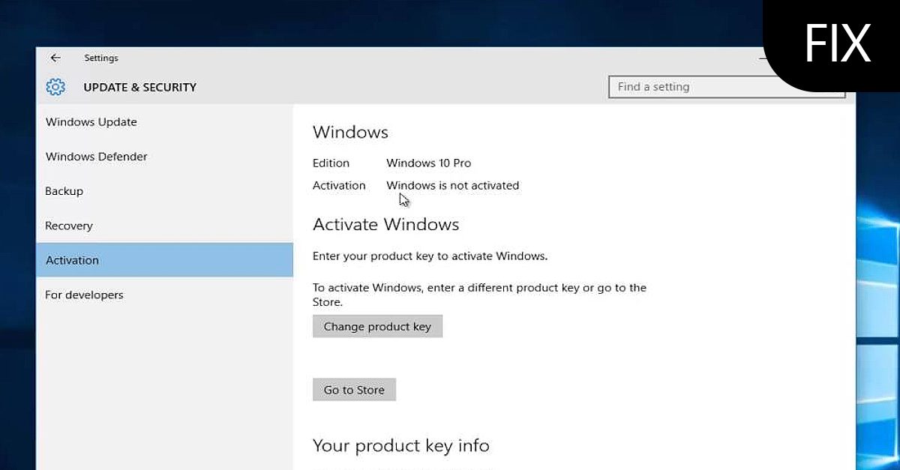Open Recovery options
Viewport: 900px width, 470px height.
pos(69,226)
